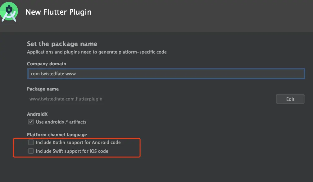Screen dimensions: 313x182
Task: Click the Platform channel language label
Action: tap(57, 135)
